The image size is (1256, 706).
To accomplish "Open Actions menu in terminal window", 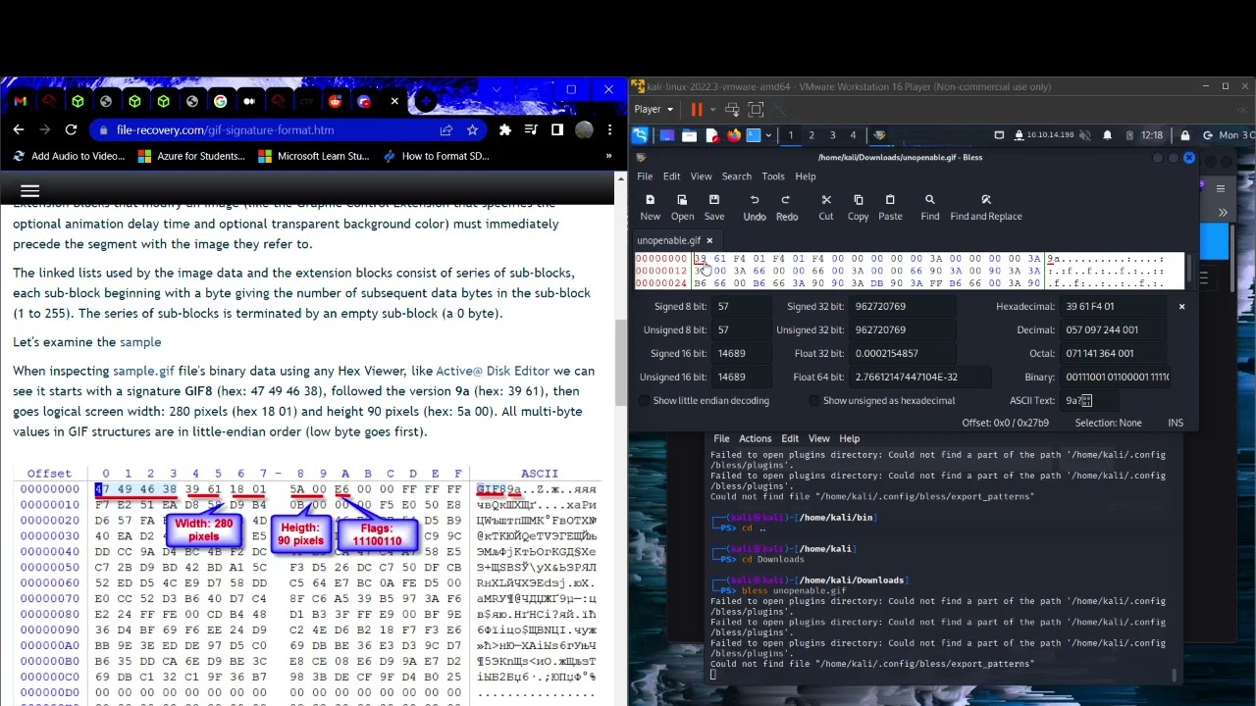I will click(x=755, y=438).
